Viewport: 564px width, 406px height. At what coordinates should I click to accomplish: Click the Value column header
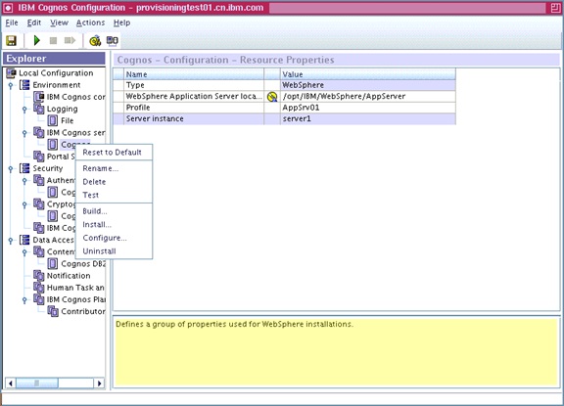[x=367, y=74]
